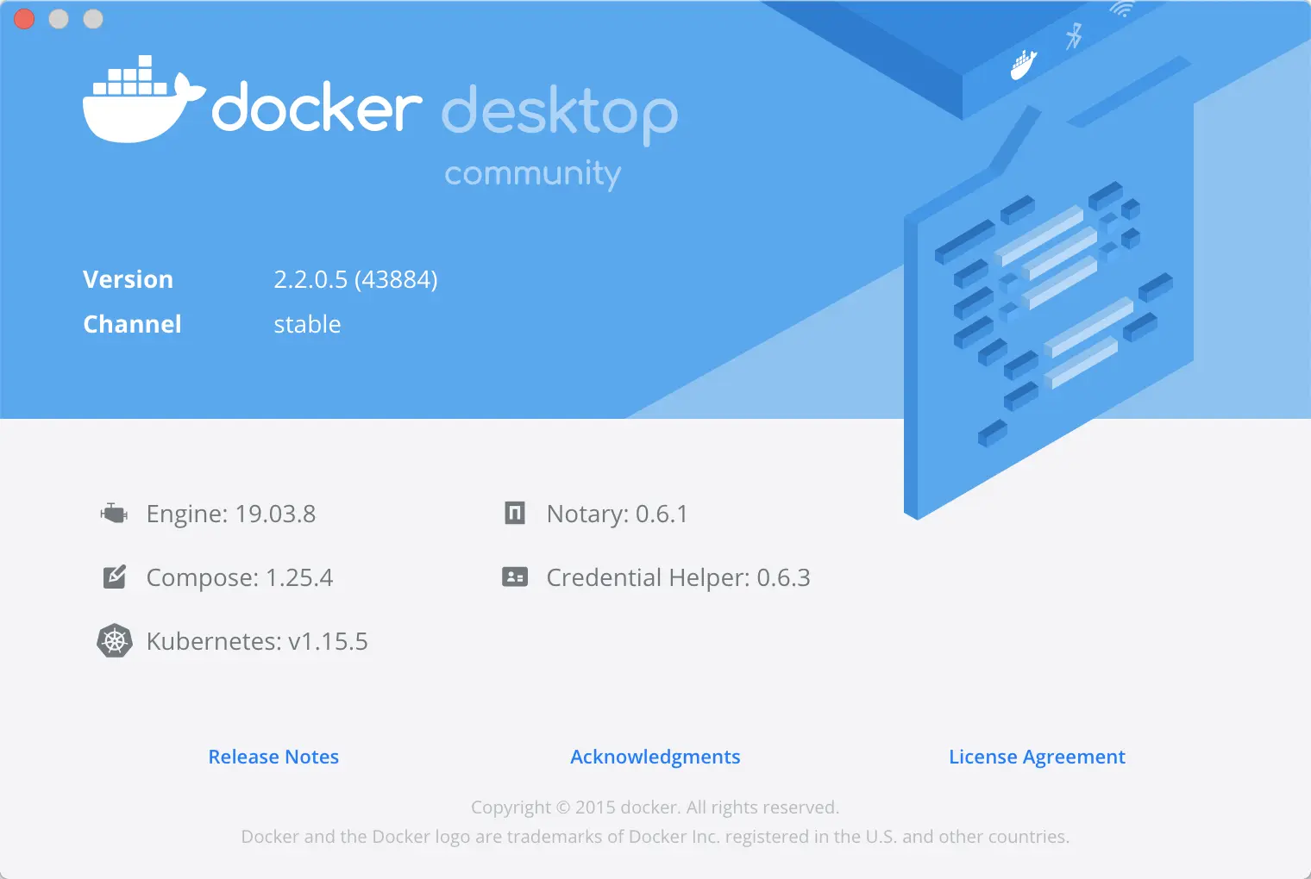Click the "community" edition label
This screenshot has height=879, width=1311.
click(x=532, y=173)
